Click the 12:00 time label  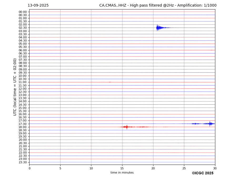[23, 89]
